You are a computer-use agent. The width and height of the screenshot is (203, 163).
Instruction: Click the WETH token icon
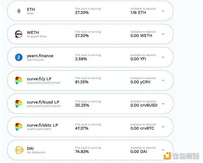pos(19,34)
